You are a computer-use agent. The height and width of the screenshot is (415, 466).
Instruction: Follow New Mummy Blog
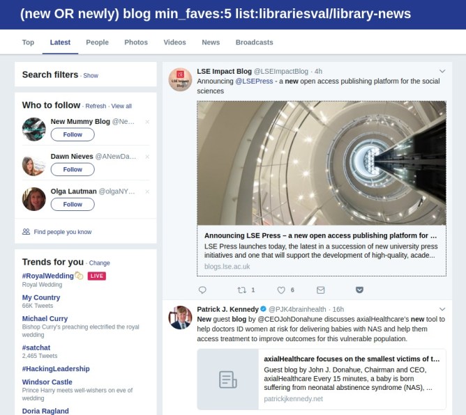[73, 134]
